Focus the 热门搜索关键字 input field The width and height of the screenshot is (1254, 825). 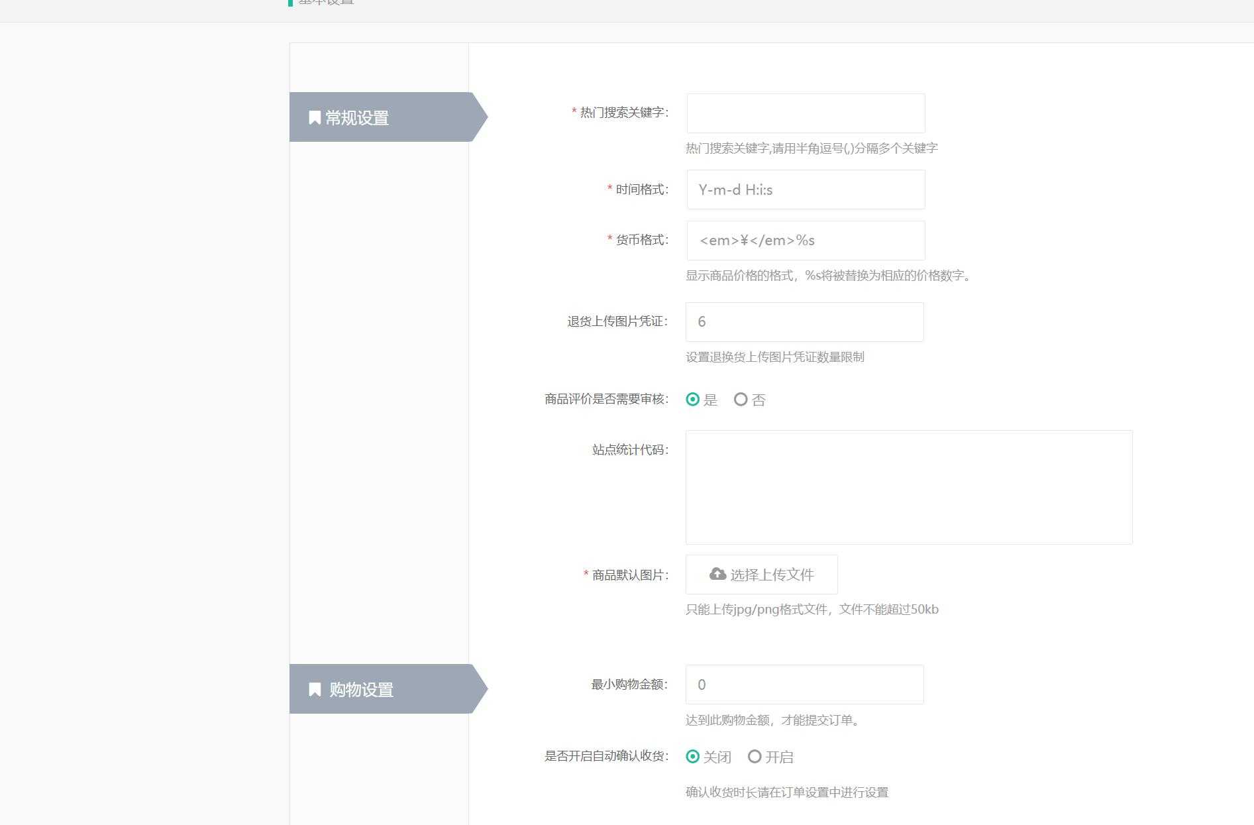click(805, 113)
